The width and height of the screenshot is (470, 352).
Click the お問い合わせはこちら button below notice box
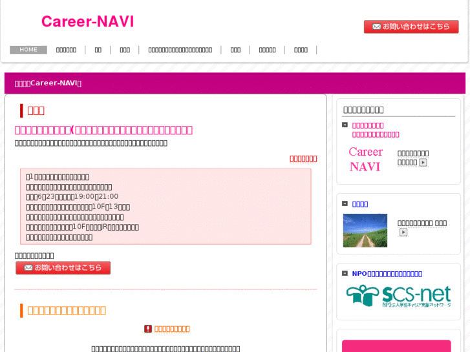coord(63,268)
